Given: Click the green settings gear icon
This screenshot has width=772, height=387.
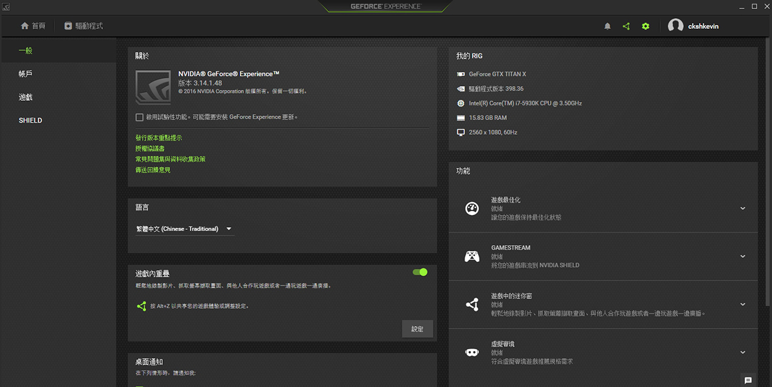Looking at the screenshot, I should 645,26.
